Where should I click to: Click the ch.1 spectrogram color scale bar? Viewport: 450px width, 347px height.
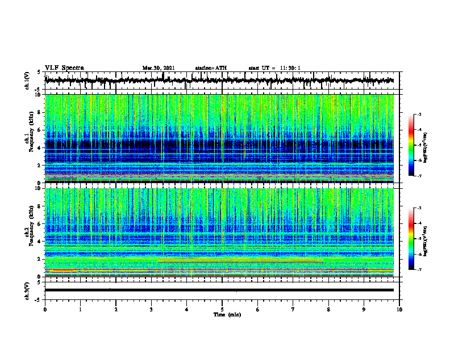[411, 145]
